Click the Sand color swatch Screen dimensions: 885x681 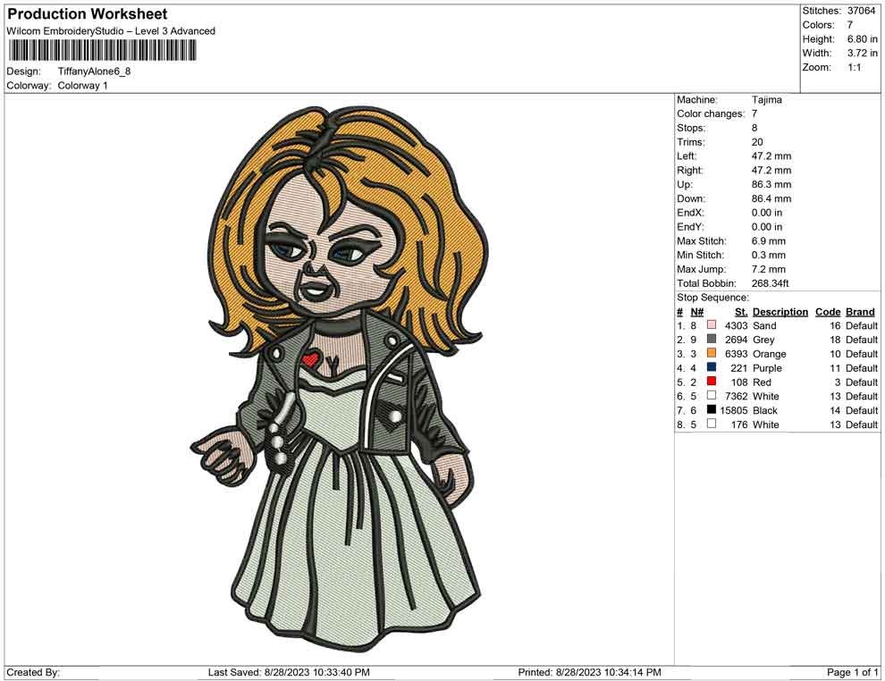712,325
